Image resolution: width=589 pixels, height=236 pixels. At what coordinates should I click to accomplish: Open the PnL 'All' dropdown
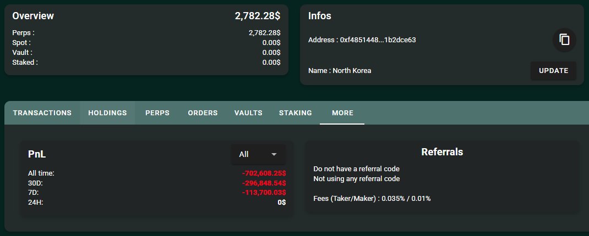(258, 154)
